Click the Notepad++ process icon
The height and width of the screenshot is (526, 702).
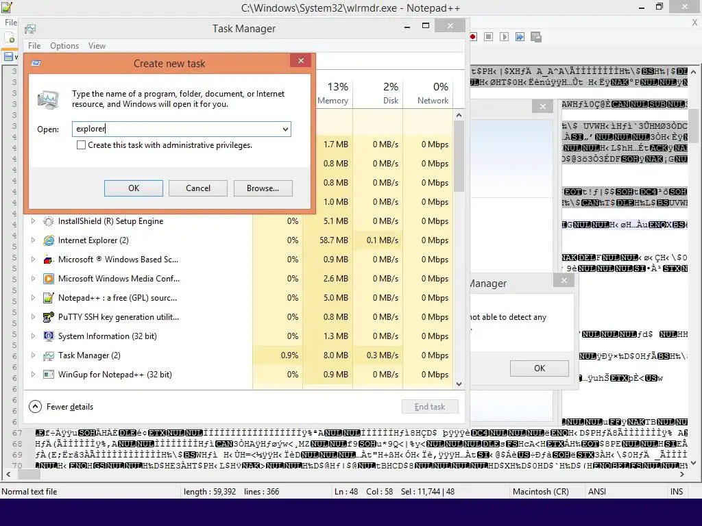(x=49, y=298)
